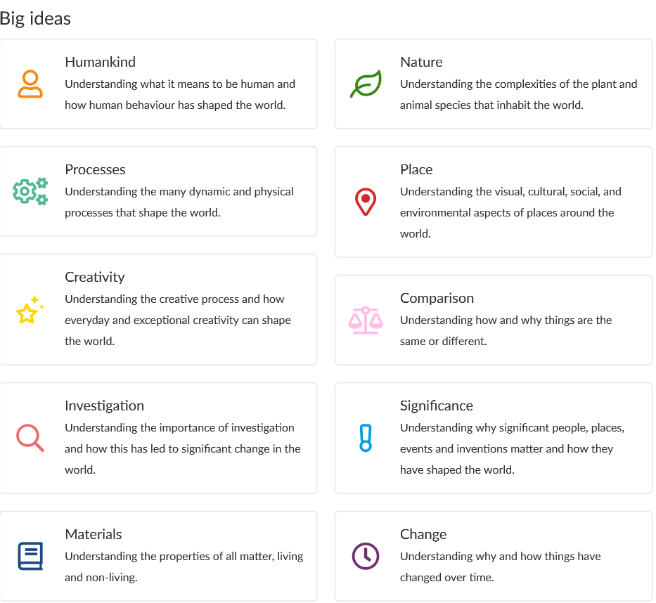
Task: Select the magnifying glass Investigation icon
Action: tap(30, 438)
